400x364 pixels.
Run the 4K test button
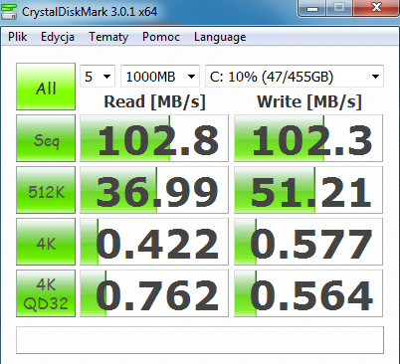tap(46, 242)
